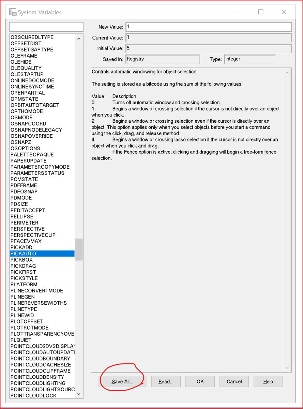303x409 pixels.
Task: Click the search field above the variable list
Action: pos(46,27)
